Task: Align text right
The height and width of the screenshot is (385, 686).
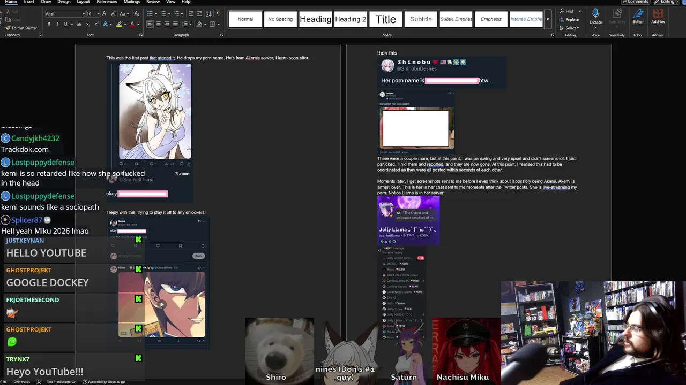Action: [x=167, y=24]
